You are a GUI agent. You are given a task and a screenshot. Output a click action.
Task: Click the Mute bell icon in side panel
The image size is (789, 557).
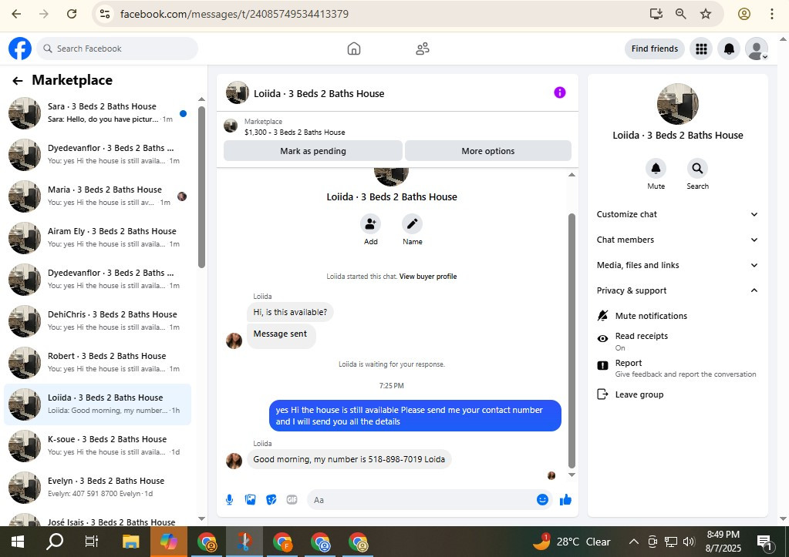pyautogui.click(x=656, y=169)
